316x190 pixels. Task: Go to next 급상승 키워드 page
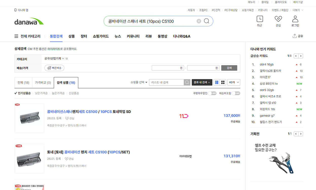pos(301,56)
